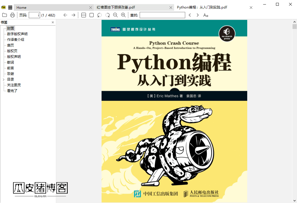This screenshot has height=203, width=297.
Task: Close the Home tab
Action: click(90, 8)
